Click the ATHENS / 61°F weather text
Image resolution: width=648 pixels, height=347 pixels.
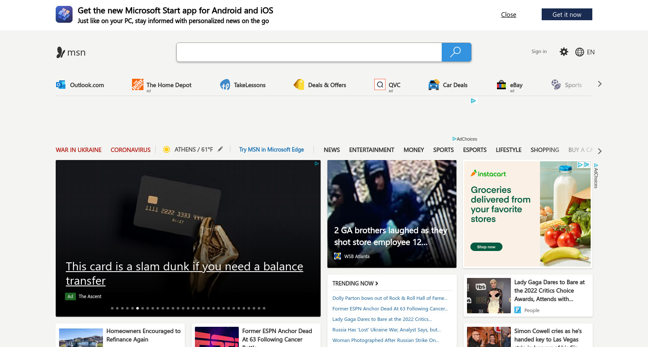[194, 149]
